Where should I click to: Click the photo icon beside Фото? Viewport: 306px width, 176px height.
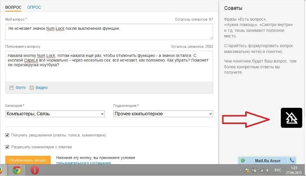click(11, 87)
